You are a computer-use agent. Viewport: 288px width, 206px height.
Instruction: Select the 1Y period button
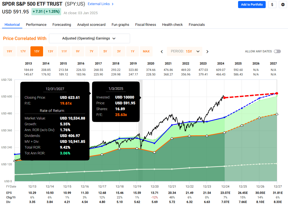pos(133,51)
